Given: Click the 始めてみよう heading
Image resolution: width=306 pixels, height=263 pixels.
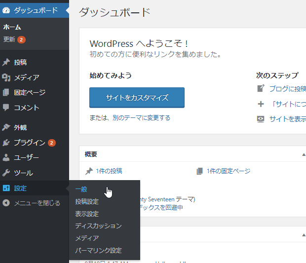Looking at the screenshot, I should pos(111,75).
